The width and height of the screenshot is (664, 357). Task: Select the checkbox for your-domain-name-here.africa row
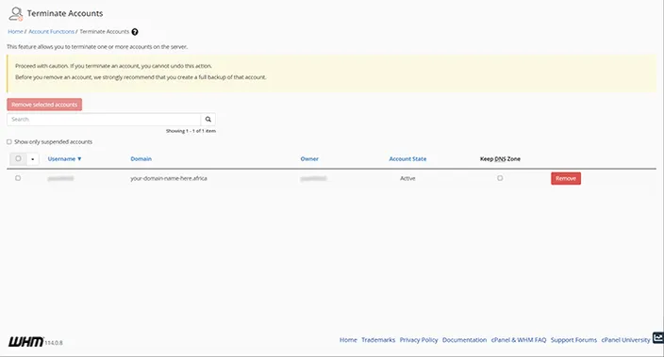coord(18,178)
